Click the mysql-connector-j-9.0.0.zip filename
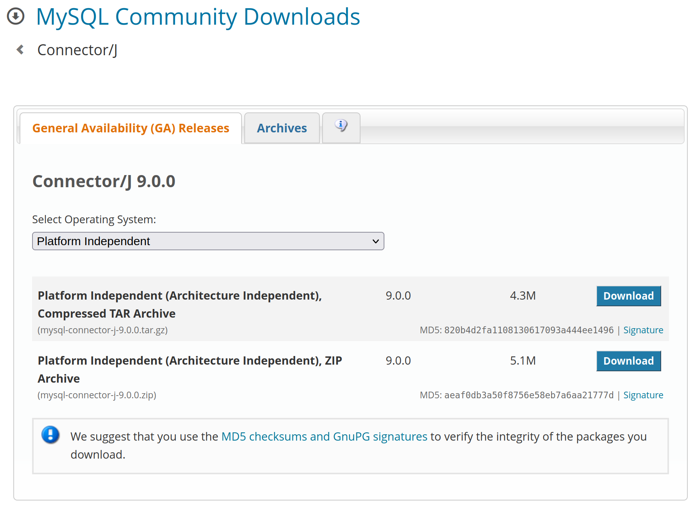Viewport: 696px width, 506px height. pyautogui.click(x=97, y=395)
